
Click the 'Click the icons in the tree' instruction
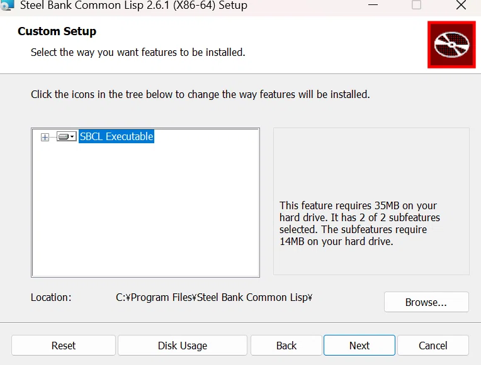(x=200, y=94)
